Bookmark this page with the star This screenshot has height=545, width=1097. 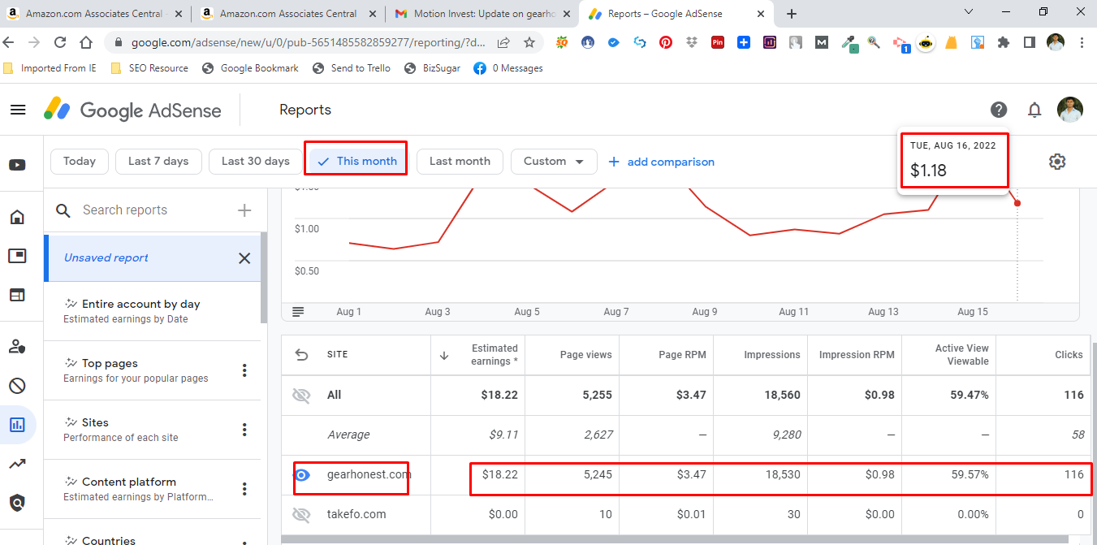tap(529, 42)
